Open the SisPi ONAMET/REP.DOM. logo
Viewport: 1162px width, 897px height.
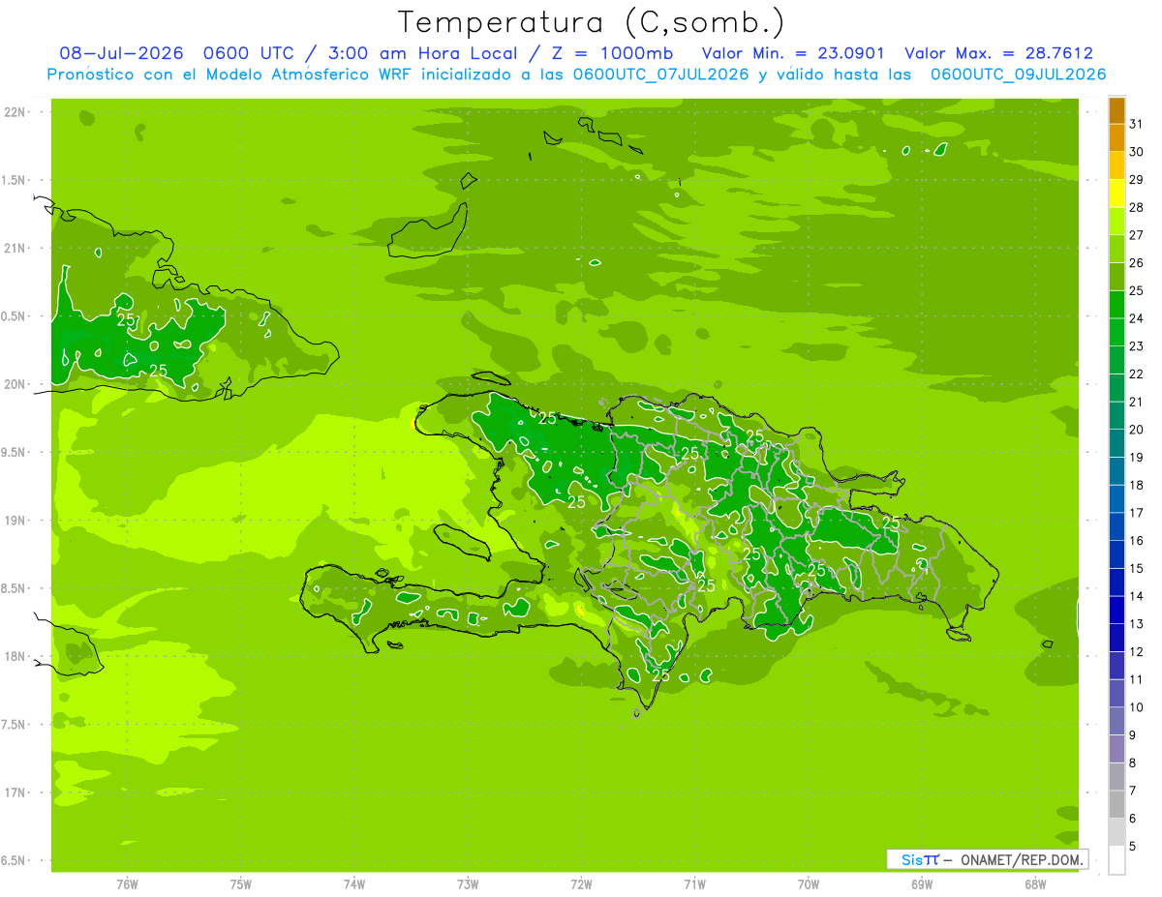[988, 859]
